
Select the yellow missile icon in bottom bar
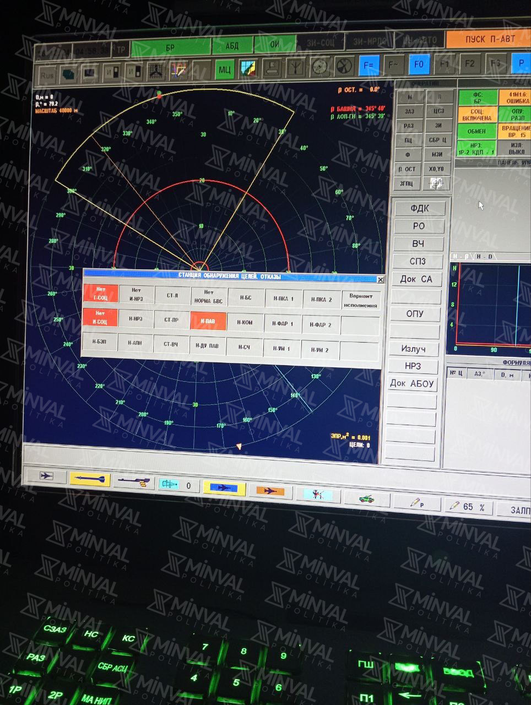(89, 480)
